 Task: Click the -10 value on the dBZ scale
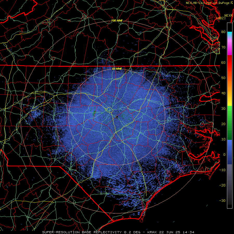(x=222, y=170)
